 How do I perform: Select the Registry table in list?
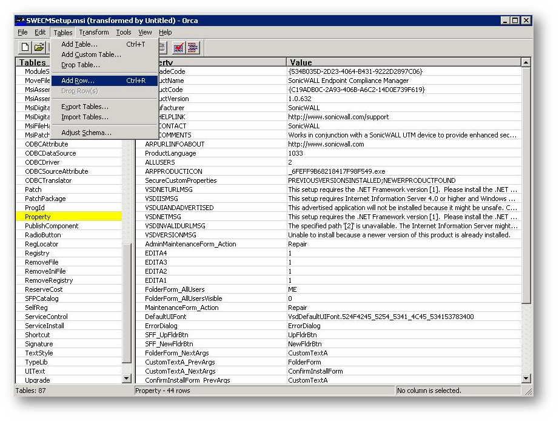coord(37,253)
